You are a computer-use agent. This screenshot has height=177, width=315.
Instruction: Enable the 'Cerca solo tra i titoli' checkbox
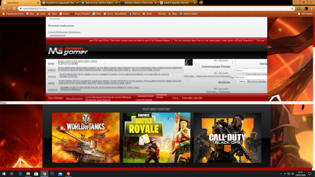[x=243, y=74]
